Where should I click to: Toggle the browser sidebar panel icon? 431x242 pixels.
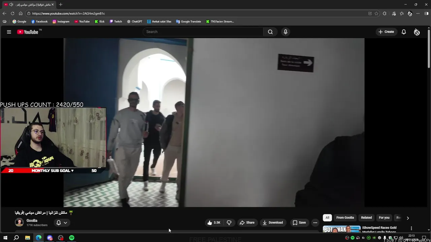pos(426,13)
